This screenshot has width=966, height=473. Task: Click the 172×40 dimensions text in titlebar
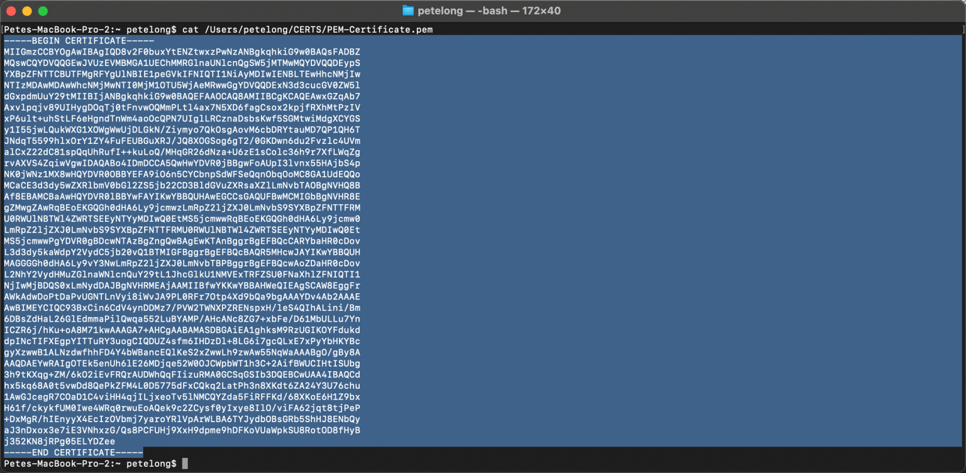click(x=542, y=10)
